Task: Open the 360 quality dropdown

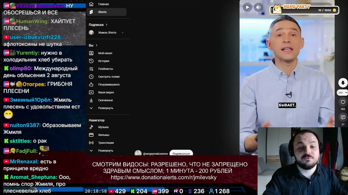Action: coord(342,93)
